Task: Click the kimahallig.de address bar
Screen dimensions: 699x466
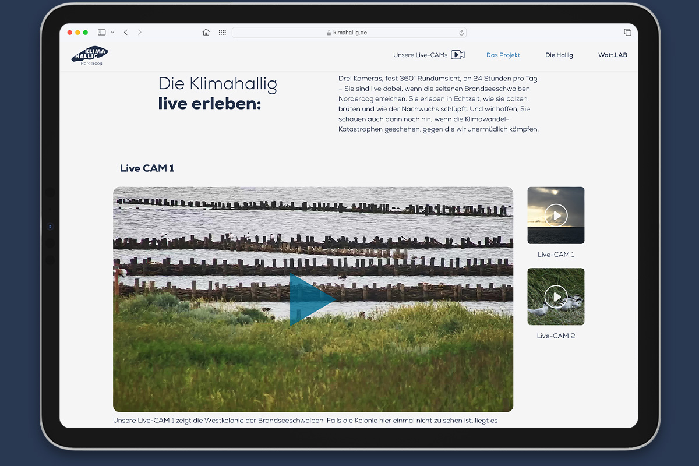Action: [349, 33]
